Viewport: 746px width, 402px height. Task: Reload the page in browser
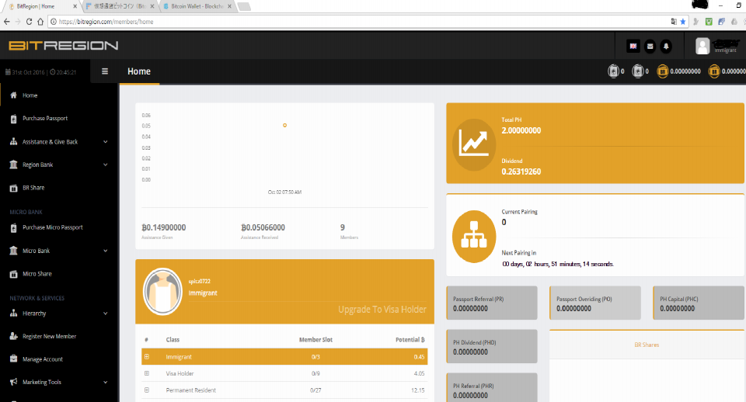point(29,22)
